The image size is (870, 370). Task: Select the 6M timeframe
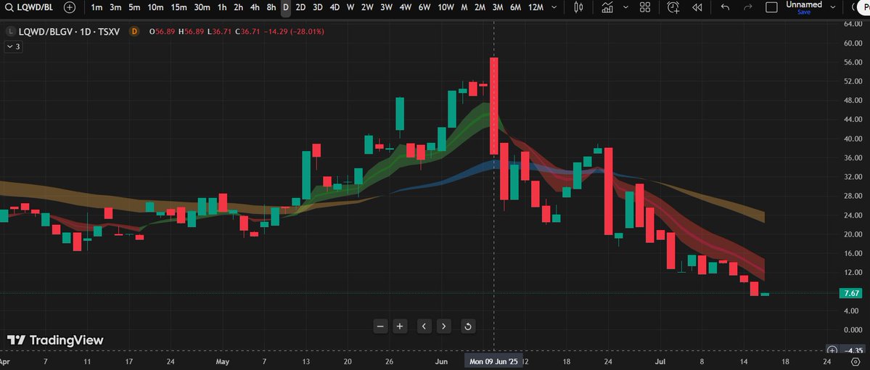pos(515,7)
